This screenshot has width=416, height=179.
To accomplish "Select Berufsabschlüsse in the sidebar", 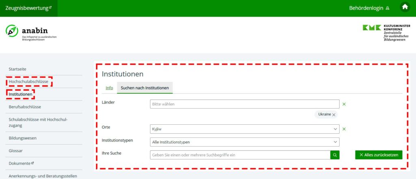I will (x=25, y=107).
